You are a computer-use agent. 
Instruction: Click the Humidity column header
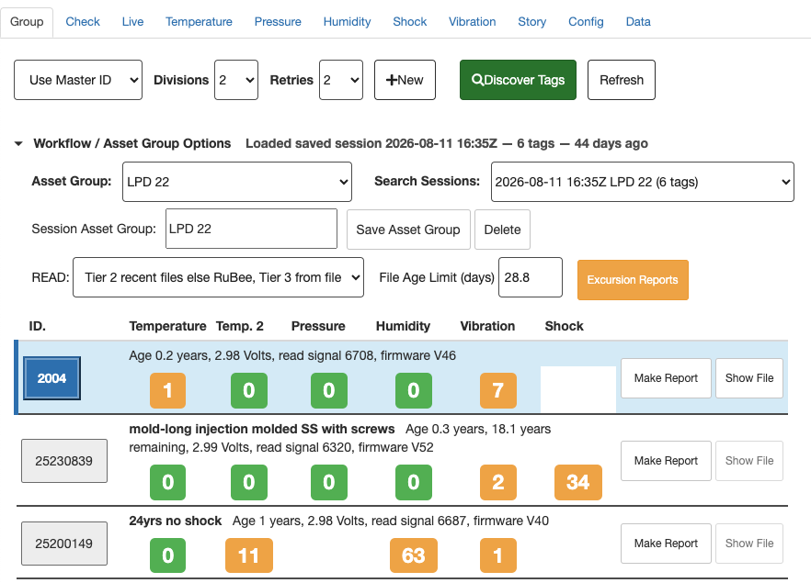(403, 326)
